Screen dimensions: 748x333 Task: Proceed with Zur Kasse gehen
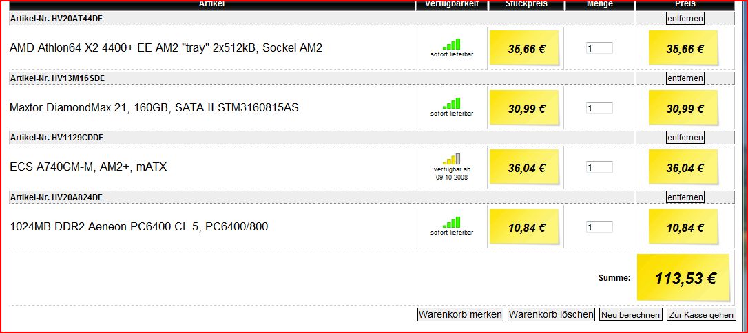click(701, 315)
